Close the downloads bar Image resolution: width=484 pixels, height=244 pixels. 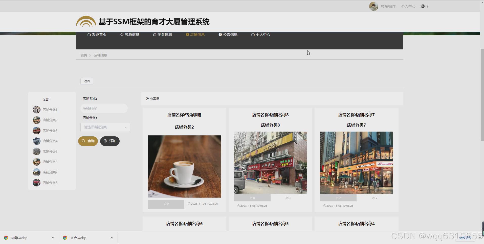480,237
